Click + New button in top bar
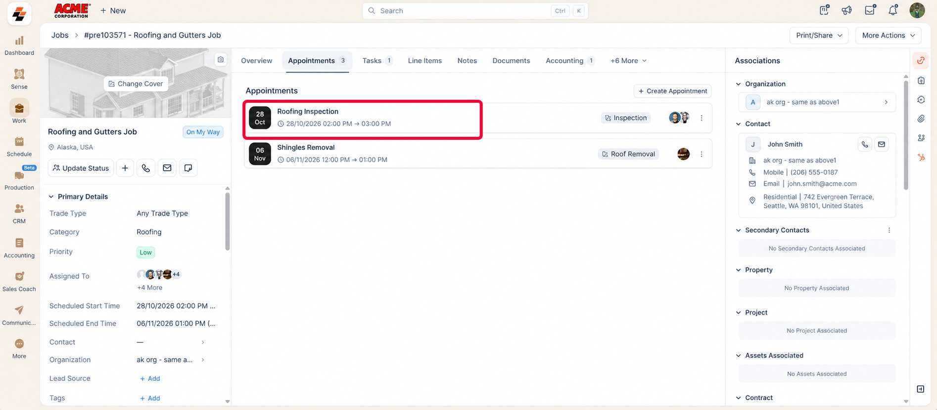The image size is (937, 410). click(x=113, y=10)
